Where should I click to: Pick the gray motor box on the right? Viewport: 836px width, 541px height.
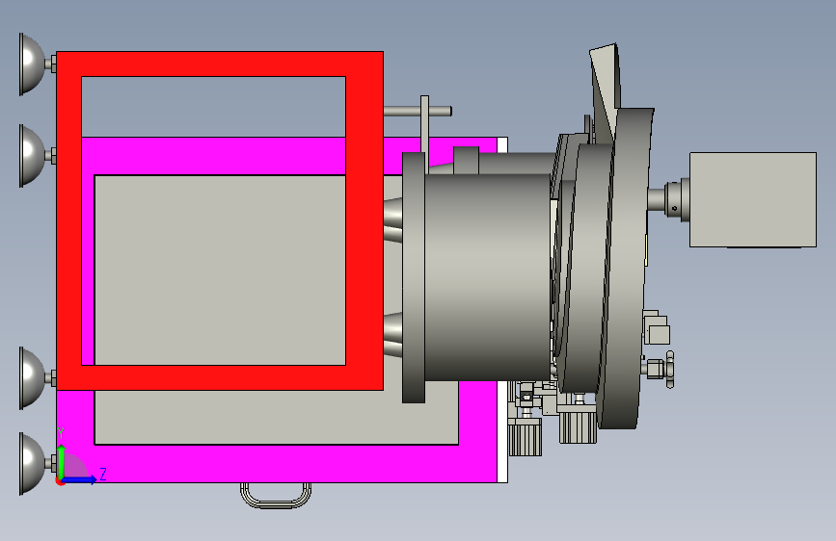pos(753,199)
